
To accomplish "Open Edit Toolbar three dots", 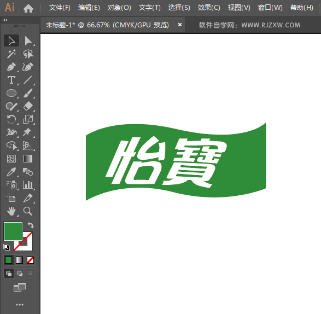I will (20, 305).
